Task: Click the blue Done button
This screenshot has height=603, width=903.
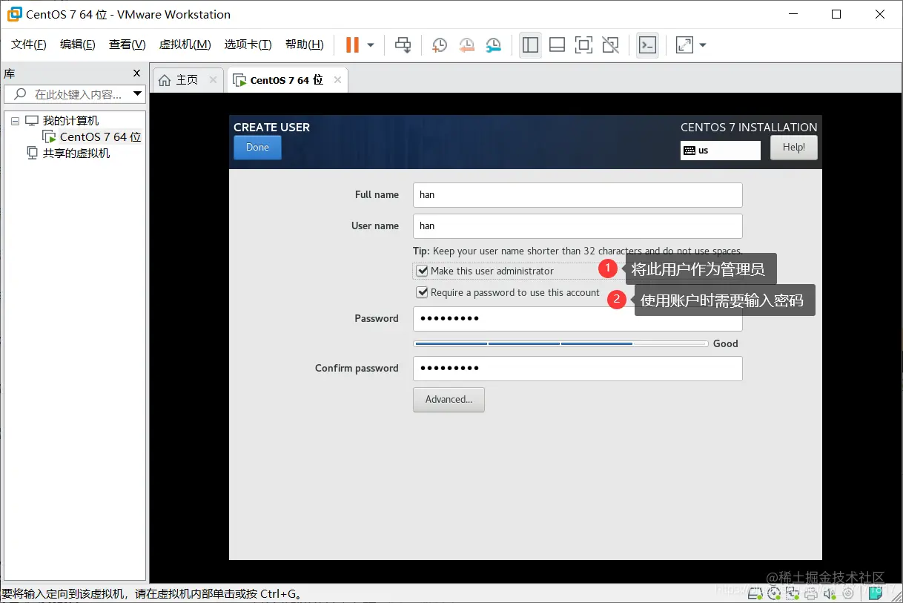Action: coord(257,147)
